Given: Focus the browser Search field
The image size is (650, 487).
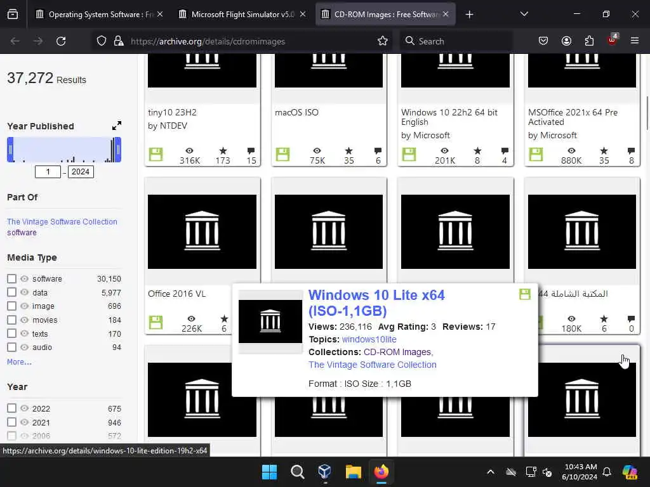Looking at the screenshot, I should (456, 41).
